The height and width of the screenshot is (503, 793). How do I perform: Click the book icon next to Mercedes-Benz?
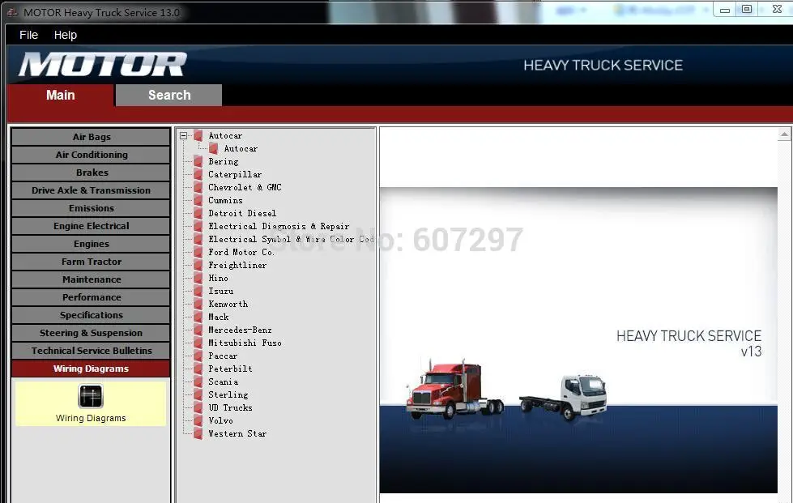point(198,330)
